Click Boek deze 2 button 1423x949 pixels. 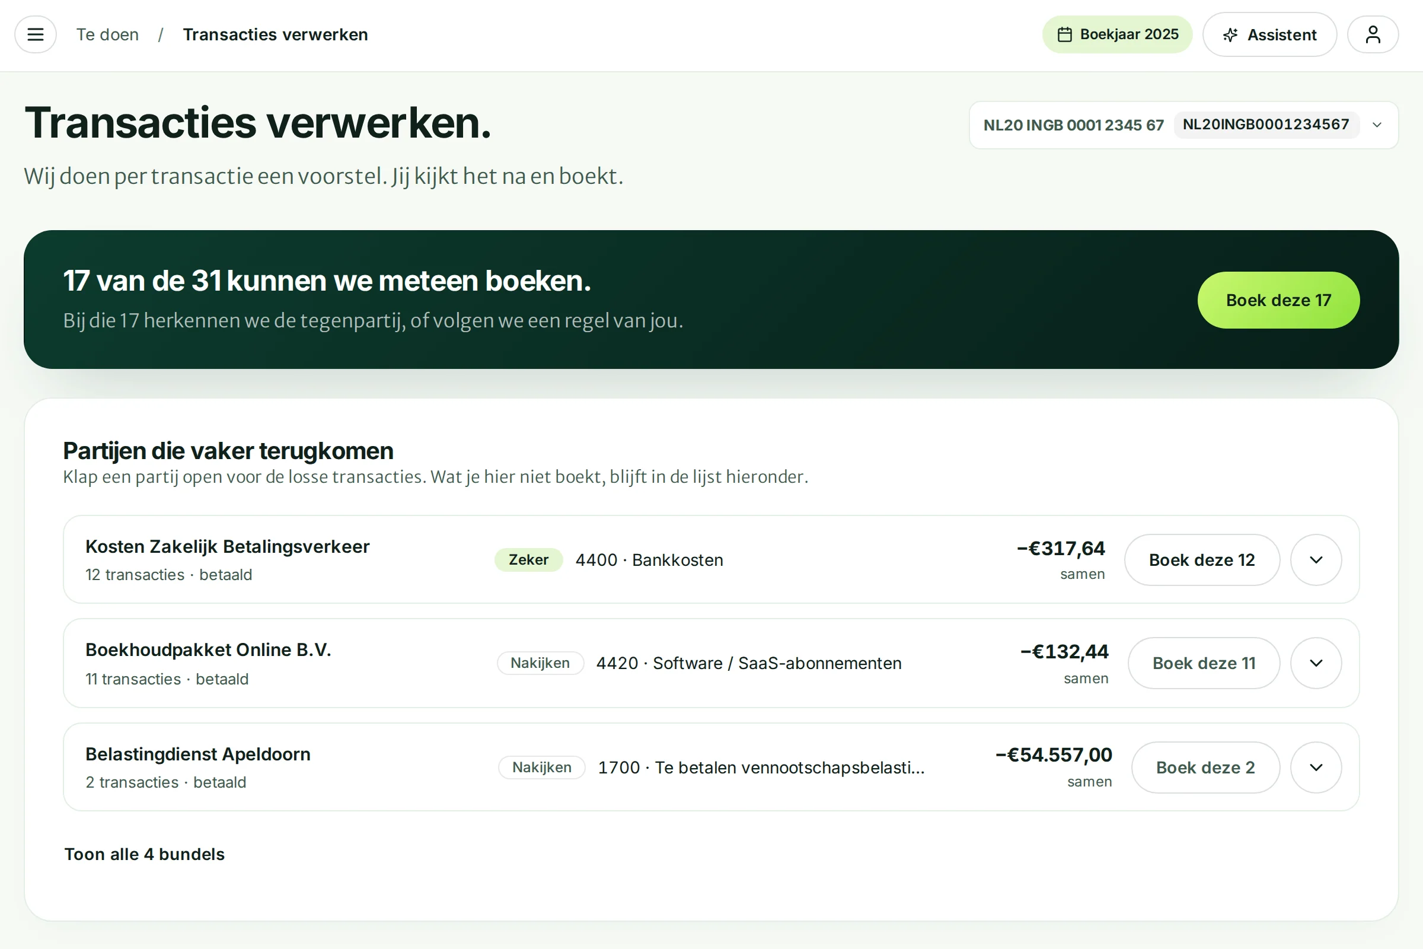[1205, 768]
